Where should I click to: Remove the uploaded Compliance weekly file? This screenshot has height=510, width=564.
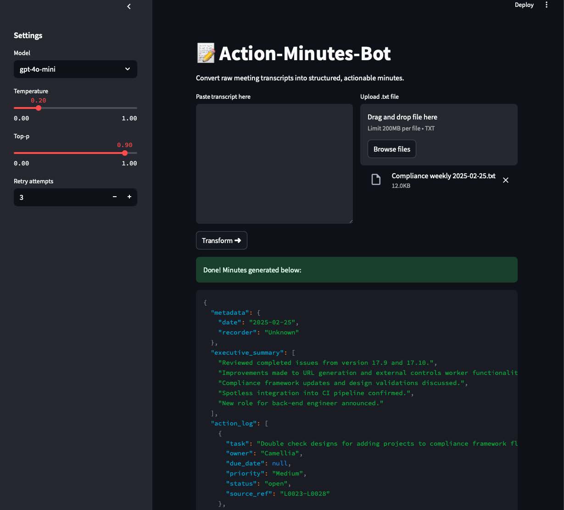click(505, 180)
